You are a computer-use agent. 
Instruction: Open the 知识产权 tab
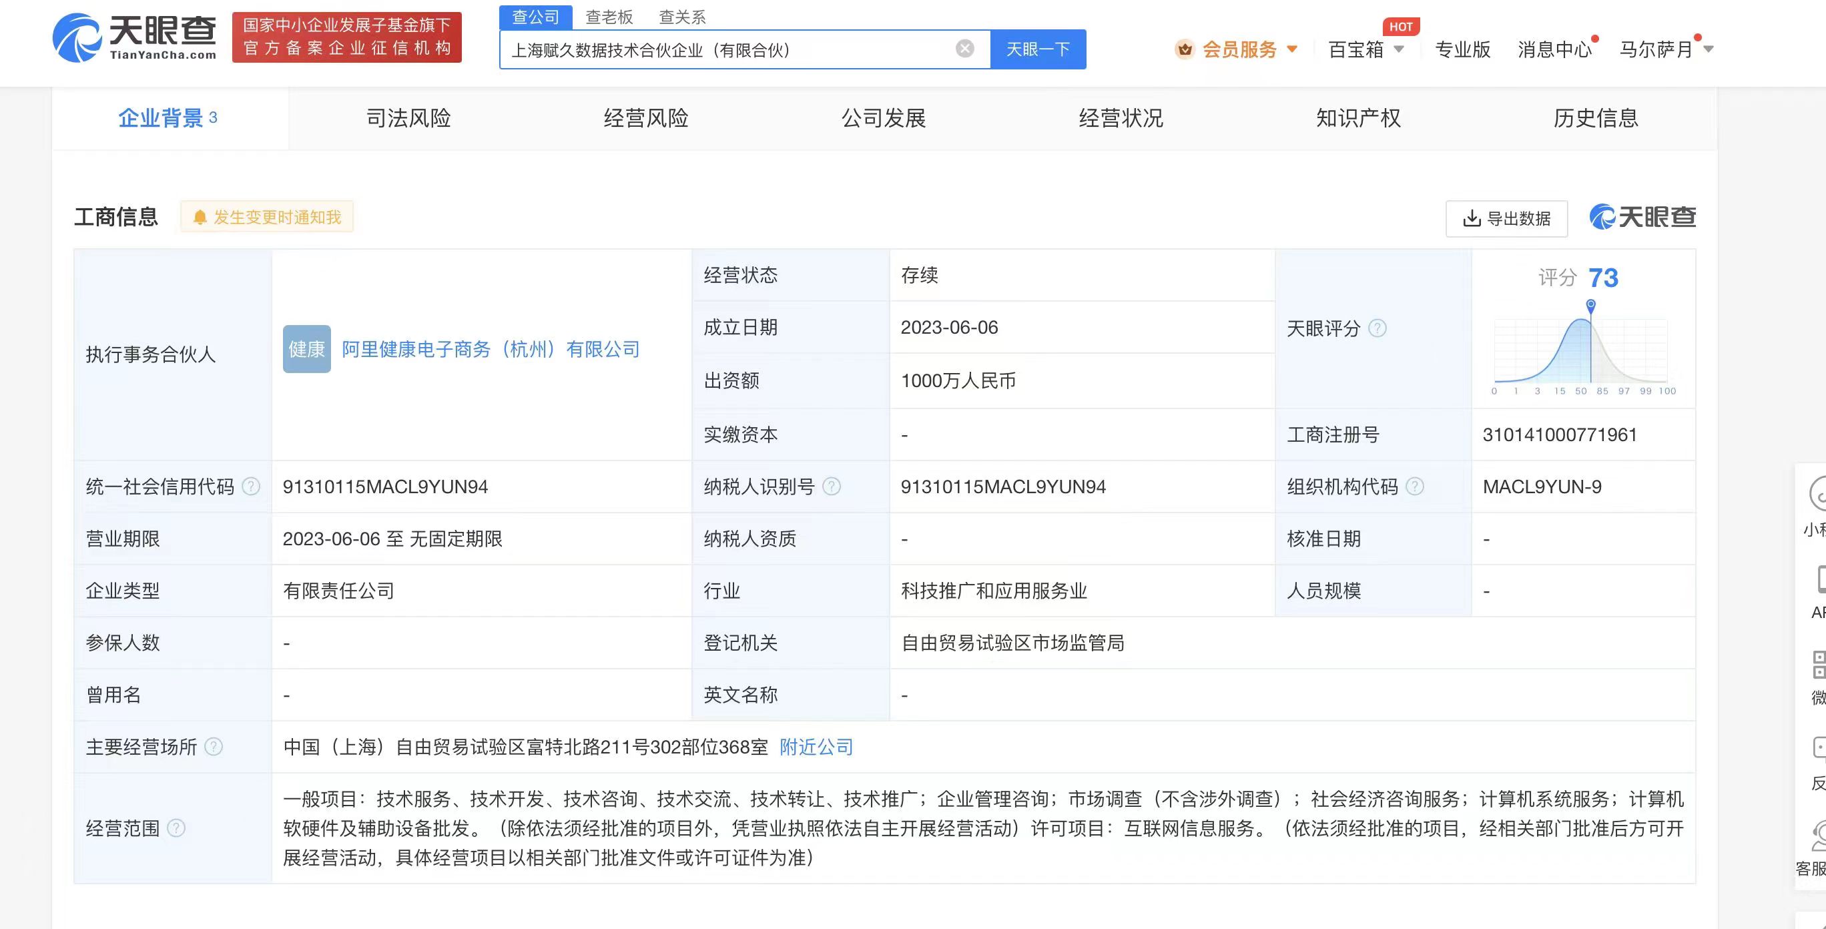coord(1358,117)
